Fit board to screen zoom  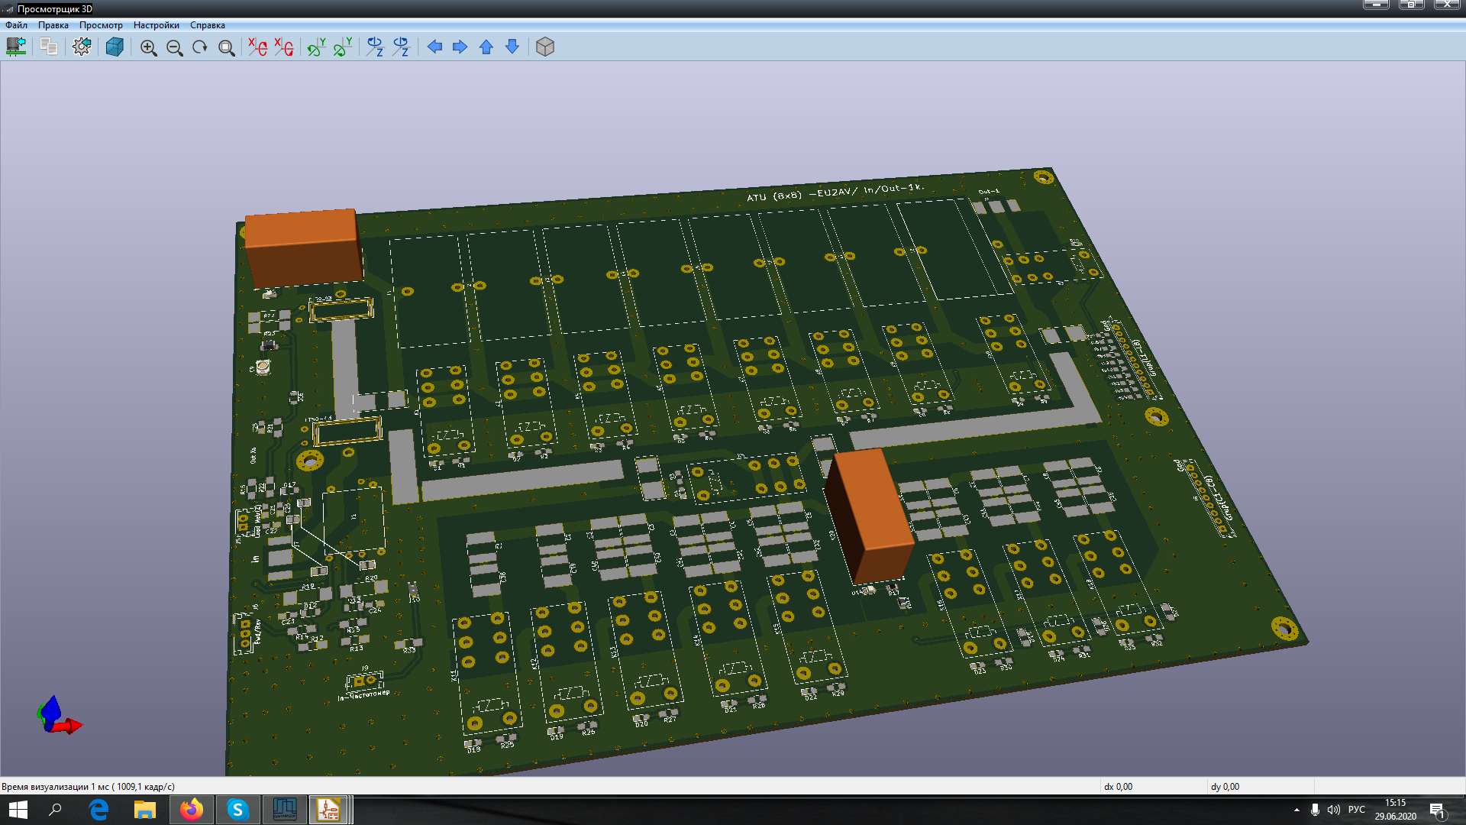click(227, 48)
